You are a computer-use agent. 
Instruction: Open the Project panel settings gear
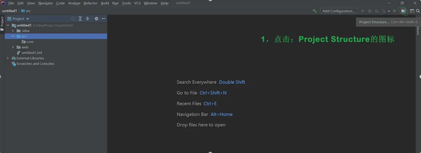click(96, 19)
